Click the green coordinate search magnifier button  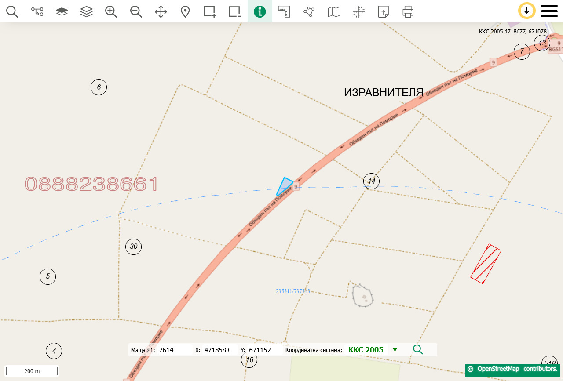pos(418,350)
